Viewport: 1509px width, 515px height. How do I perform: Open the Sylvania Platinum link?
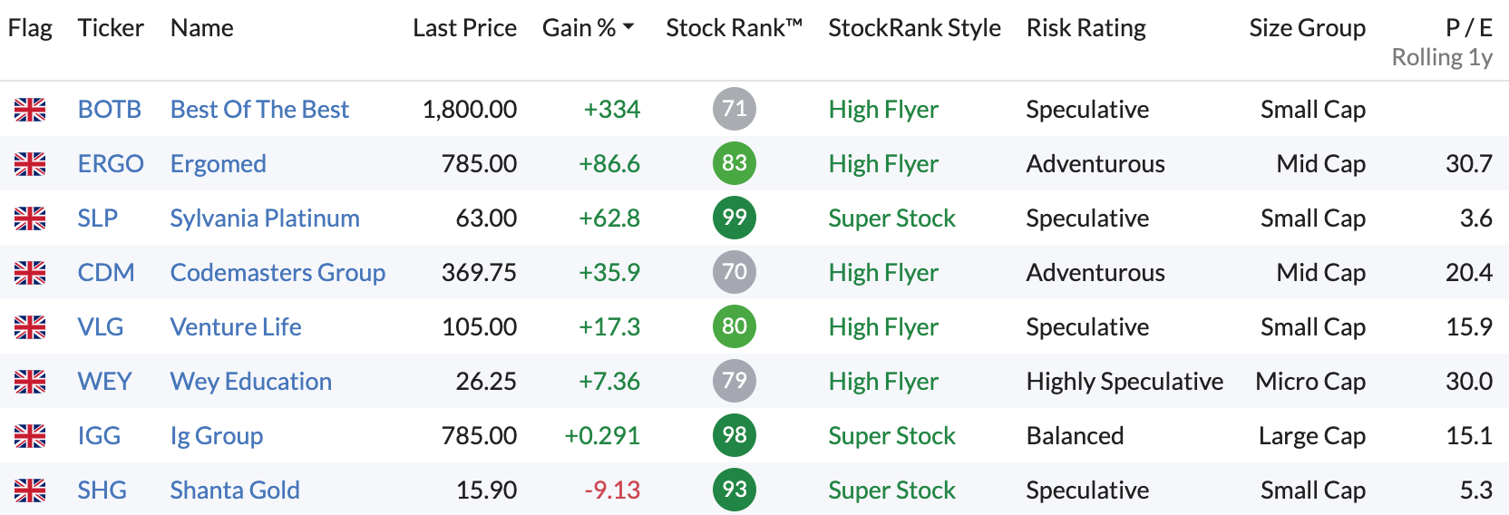pos(265,219)
